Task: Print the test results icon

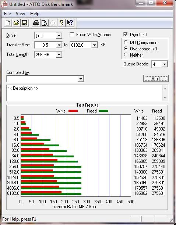Action: (x=36, y=23)
